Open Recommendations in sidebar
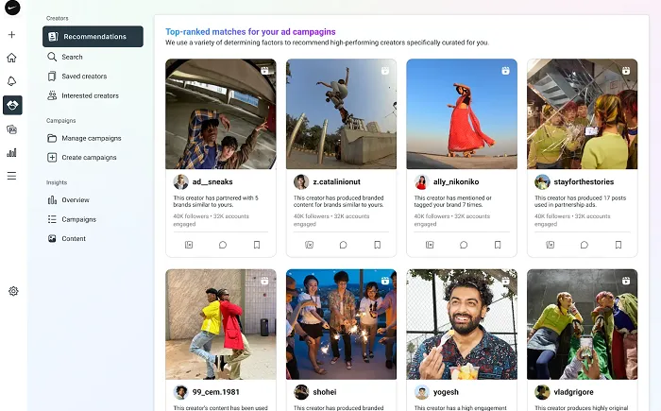This screenshot has height=411, width=661. (93, 37)
